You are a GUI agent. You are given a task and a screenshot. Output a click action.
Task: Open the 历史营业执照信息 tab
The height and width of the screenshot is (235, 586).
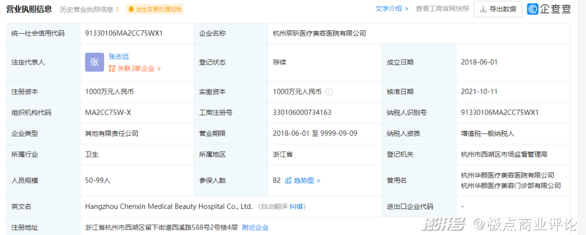coord(89,9)
